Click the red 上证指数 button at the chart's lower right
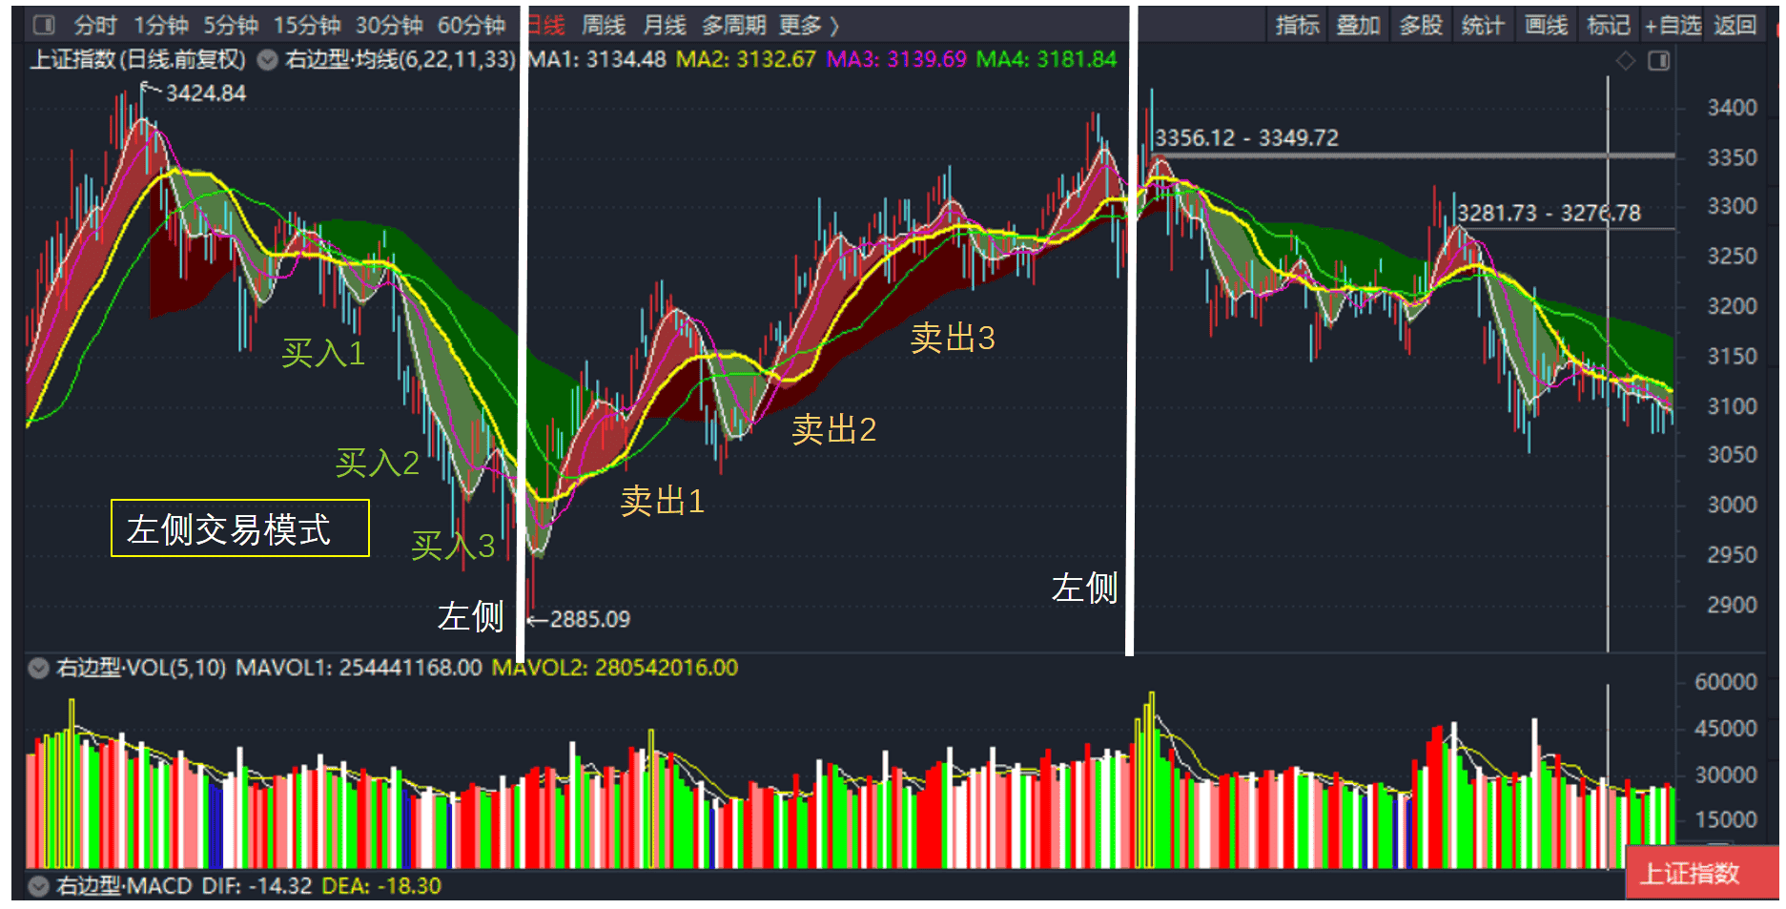 (x=1701, y=873)
